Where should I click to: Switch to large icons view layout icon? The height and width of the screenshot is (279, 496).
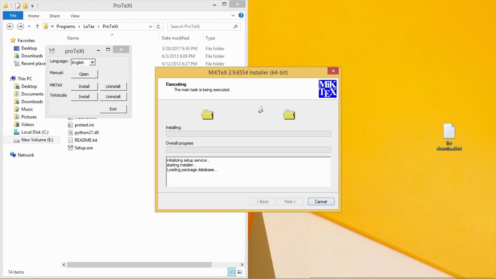coord(240,272)
